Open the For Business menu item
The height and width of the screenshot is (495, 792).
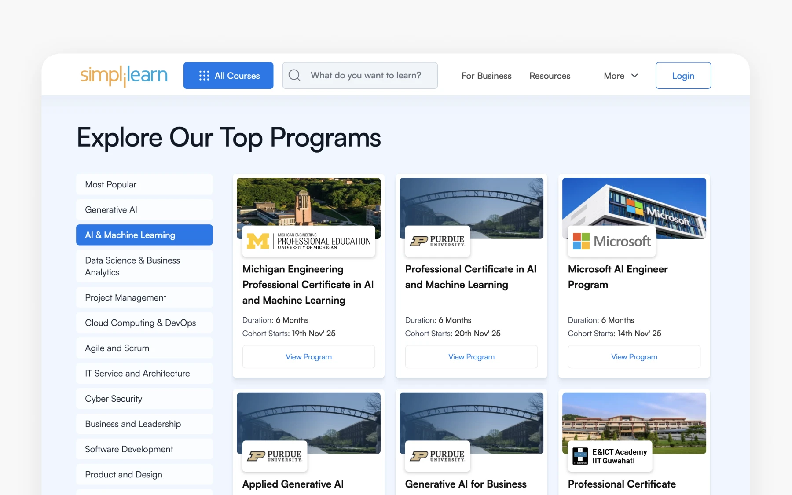[487, 76]
